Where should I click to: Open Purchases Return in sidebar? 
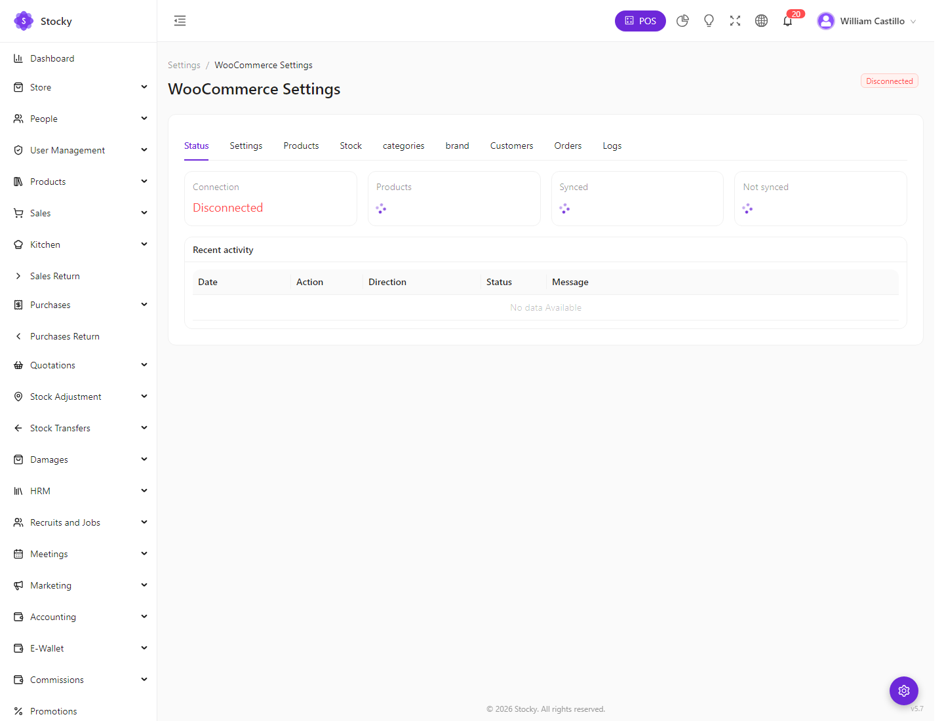pos(65,336)
